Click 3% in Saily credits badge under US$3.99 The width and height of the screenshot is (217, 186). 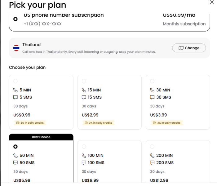167,123
